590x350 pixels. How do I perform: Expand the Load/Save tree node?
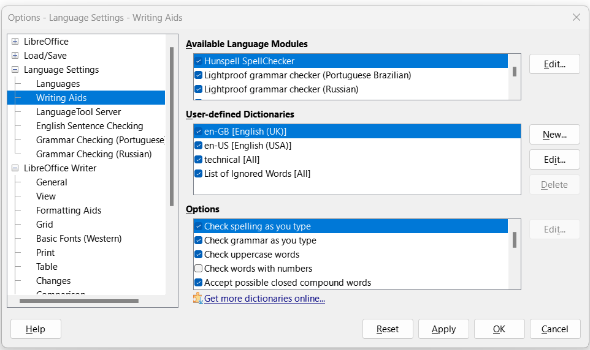(x=15, y=56)
